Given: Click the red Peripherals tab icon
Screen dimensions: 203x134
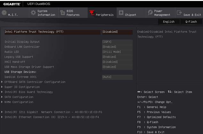Looking at the screenshot, I should (91, 13).
